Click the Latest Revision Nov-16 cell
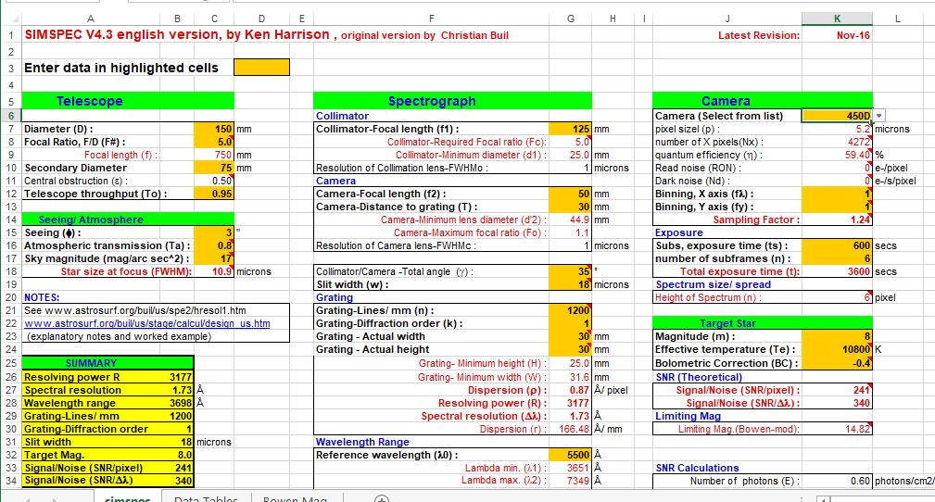Screen dimensions: 935x502 point(837,35)
